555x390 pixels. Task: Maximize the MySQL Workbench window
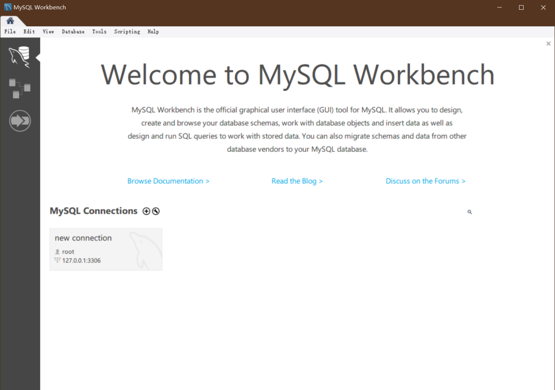(521, 7)
